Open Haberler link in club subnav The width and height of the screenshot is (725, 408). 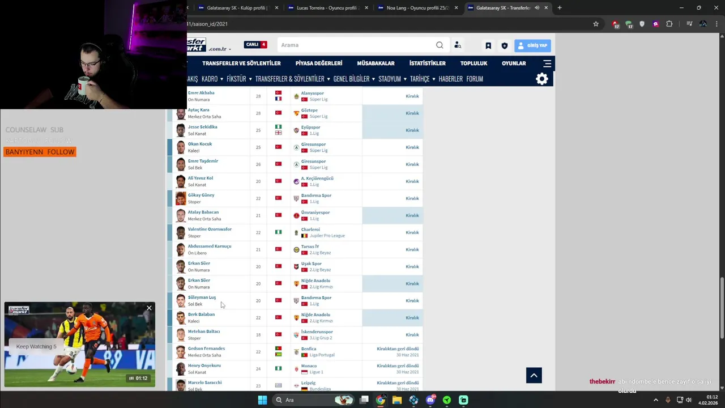tap(450, 79)
